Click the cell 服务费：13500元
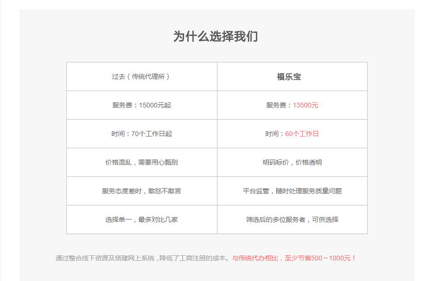433x281 pixels. (292, 105)
